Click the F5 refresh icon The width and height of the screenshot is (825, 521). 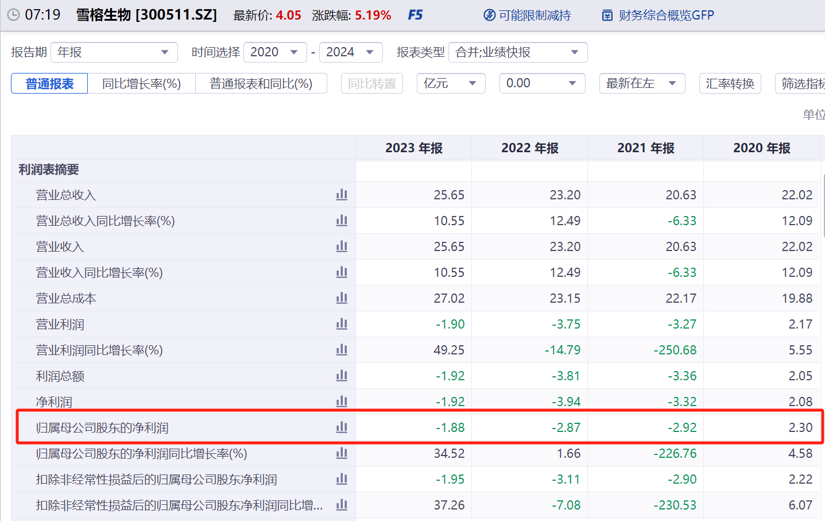[x=415, y=15]
